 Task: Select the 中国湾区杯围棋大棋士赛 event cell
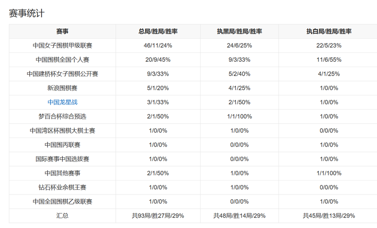[x=62, y=131]
